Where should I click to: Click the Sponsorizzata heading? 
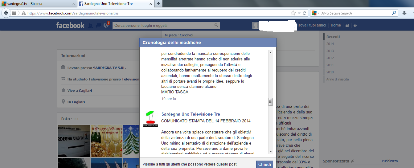coord(336,161)
